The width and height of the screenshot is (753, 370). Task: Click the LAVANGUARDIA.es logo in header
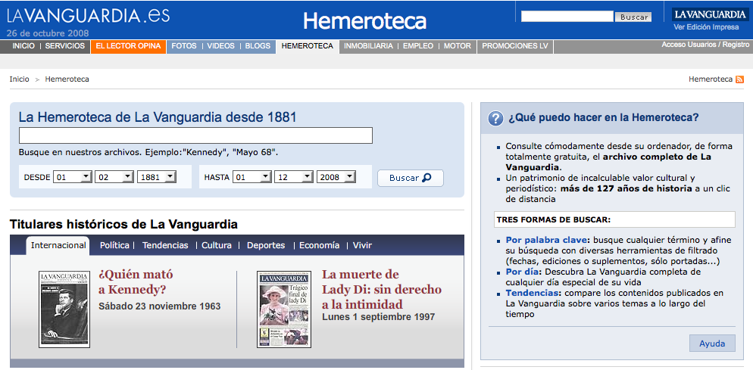coord(89,15)
